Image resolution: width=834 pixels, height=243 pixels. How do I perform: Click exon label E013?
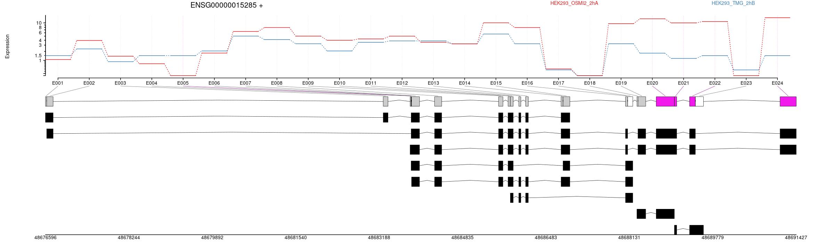pos(433,83)
